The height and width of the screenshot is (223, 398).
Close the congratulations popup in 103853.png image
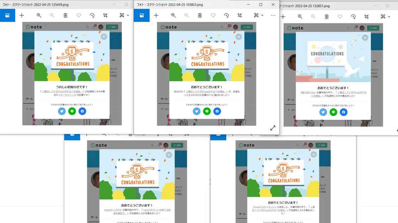point(238,37)
